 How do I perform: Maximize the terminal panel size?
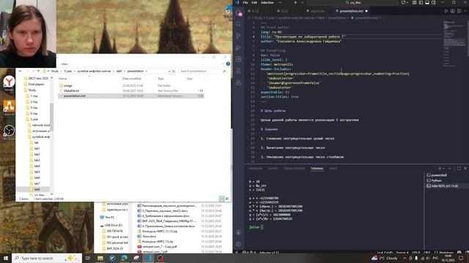coord(459,169)
